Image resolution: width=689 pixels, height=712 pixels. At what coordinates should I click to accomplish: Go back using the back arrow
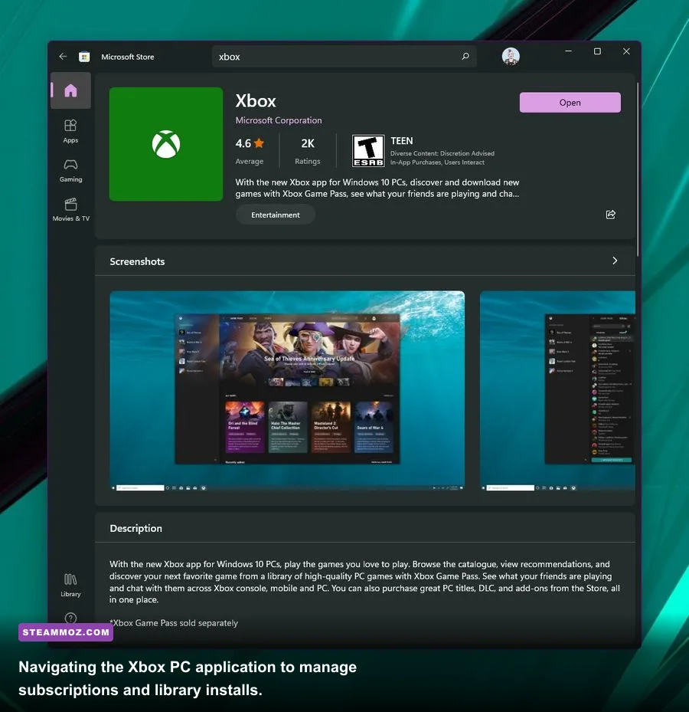tap(63, 56)
